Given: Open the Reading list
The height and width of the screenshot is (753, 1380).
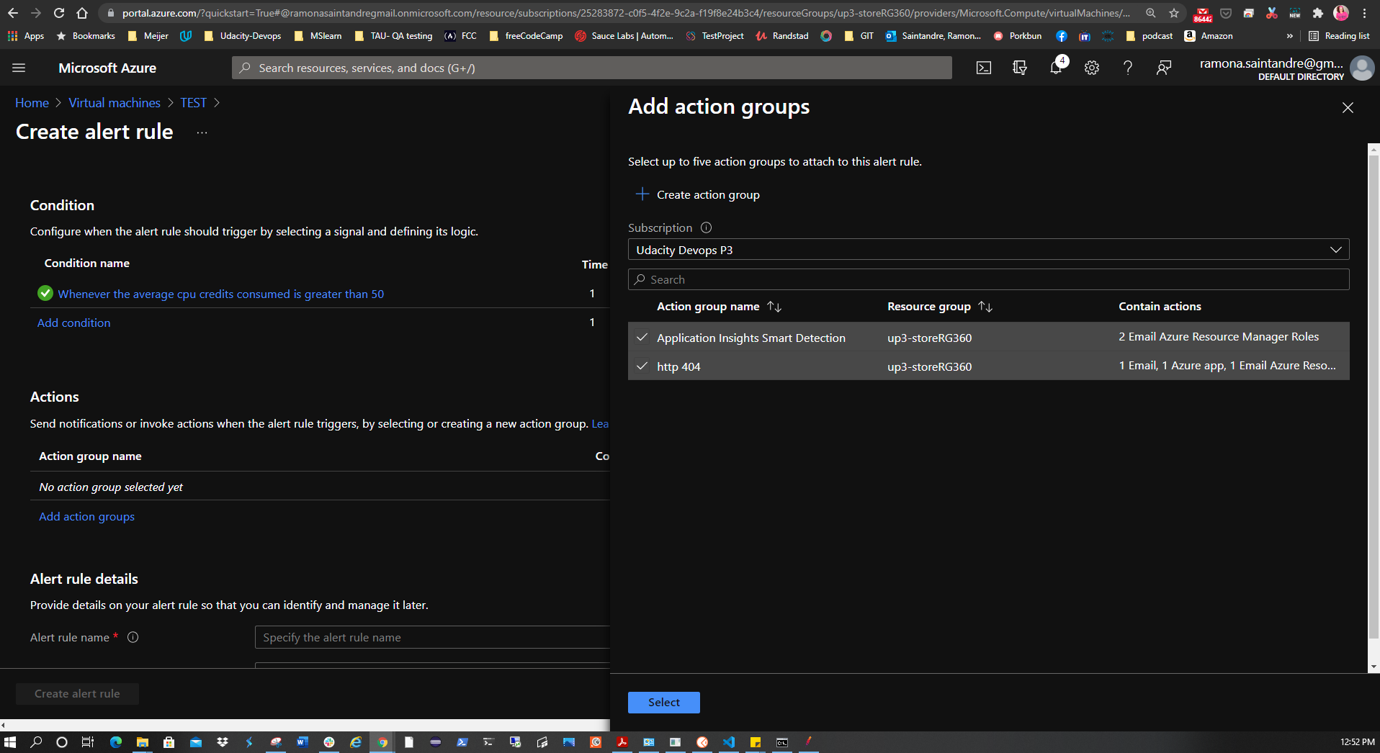Looking at the screenshot, I should (x=1339, y=36).
